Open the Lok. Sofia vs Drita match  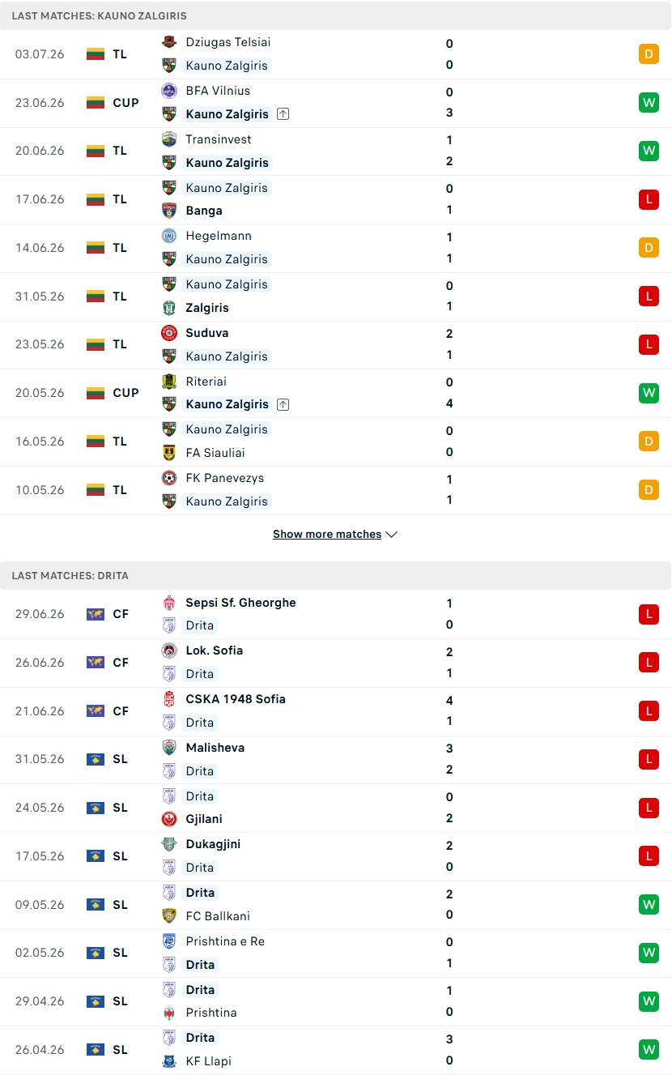point(336,663)
